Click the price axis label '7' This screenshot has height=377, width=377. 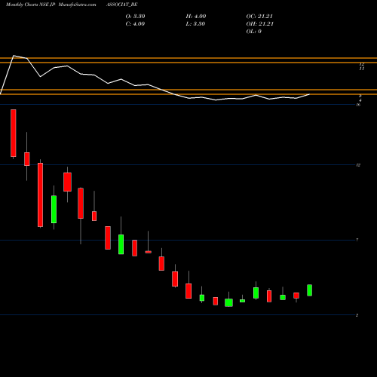(357, 240)
